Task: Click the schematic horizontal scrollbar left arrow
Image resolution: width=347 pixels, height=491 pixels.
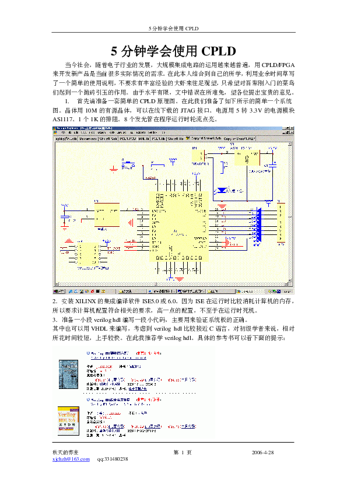Action: [x=57, y=284]
